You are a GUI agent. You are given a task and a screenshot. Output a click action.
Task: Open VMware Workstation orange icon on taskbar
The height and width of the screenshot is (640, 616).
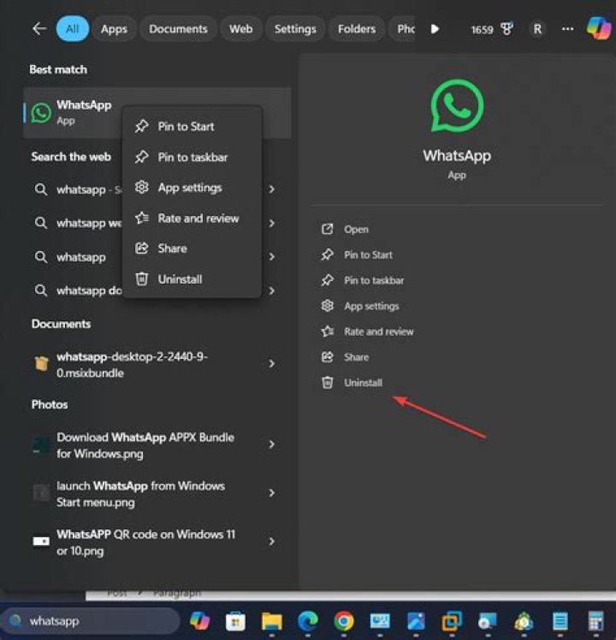(452, 622)
